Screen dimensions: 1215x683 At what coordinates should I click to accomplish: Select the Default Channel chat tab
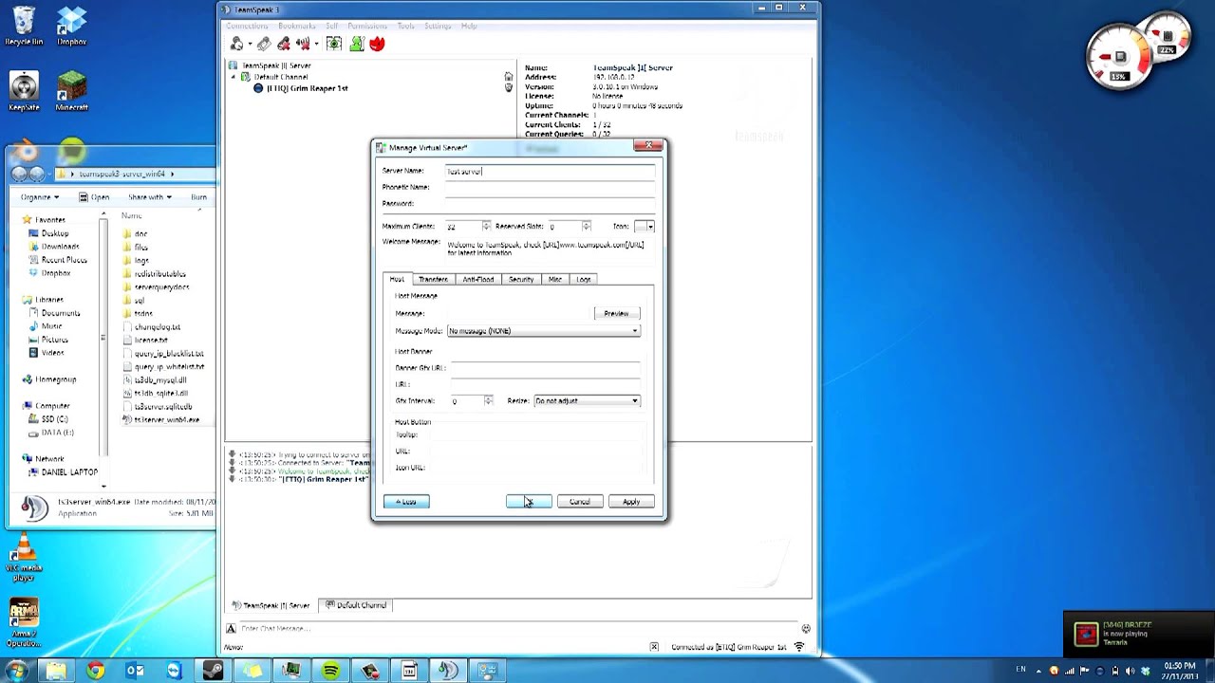(x=356, y=605)
